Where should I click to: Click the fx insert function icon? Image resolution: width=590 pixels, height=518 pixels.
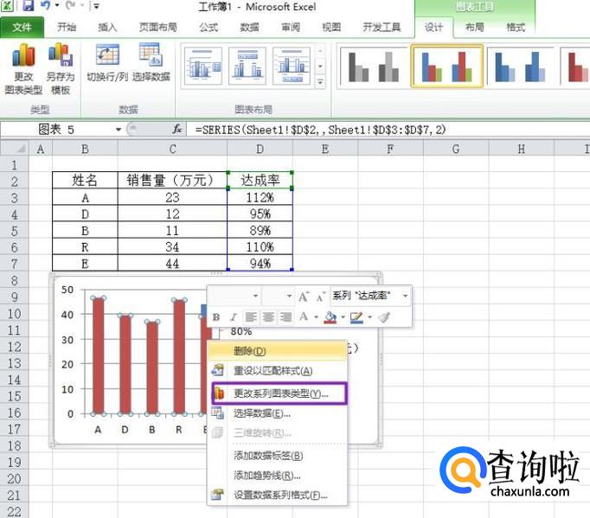point(176,129)
